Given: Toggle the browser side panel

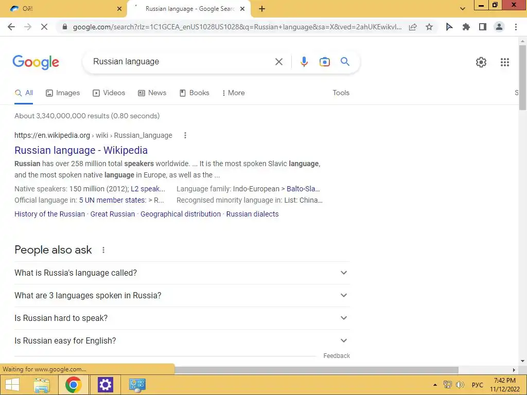Looking at the screenshot, I should pos(483,27).
